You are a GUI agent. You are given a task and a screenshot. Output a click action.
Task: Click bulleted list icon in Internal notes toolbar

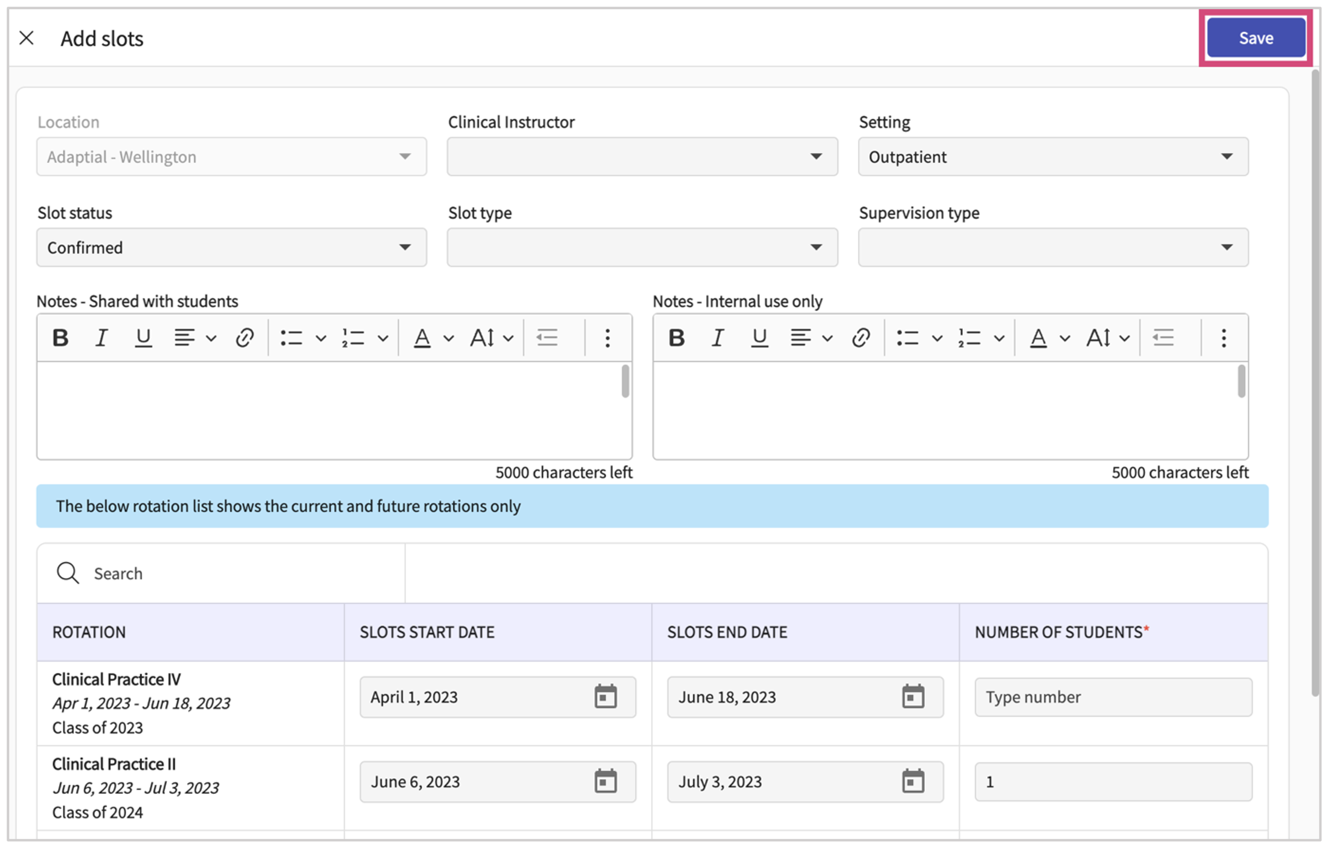[x=907, y=337]
